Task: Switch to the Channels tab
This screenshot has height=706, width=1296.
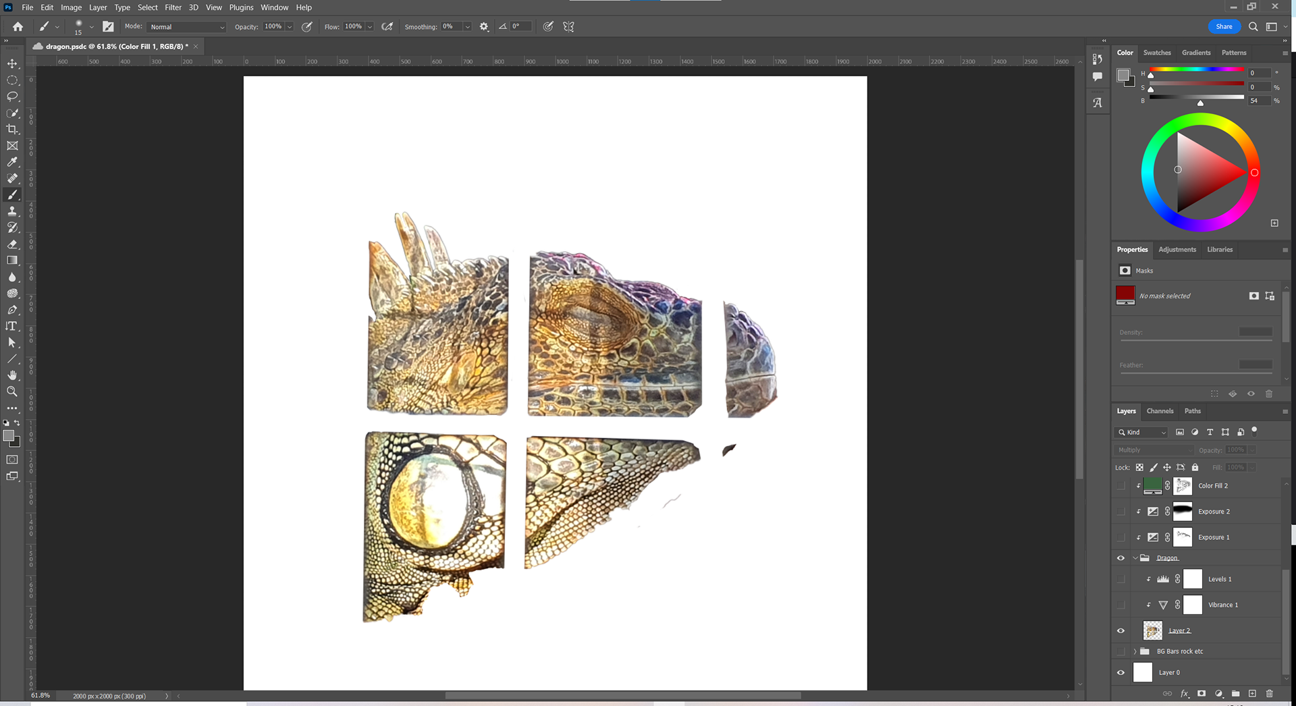Action: (1160, 411)
